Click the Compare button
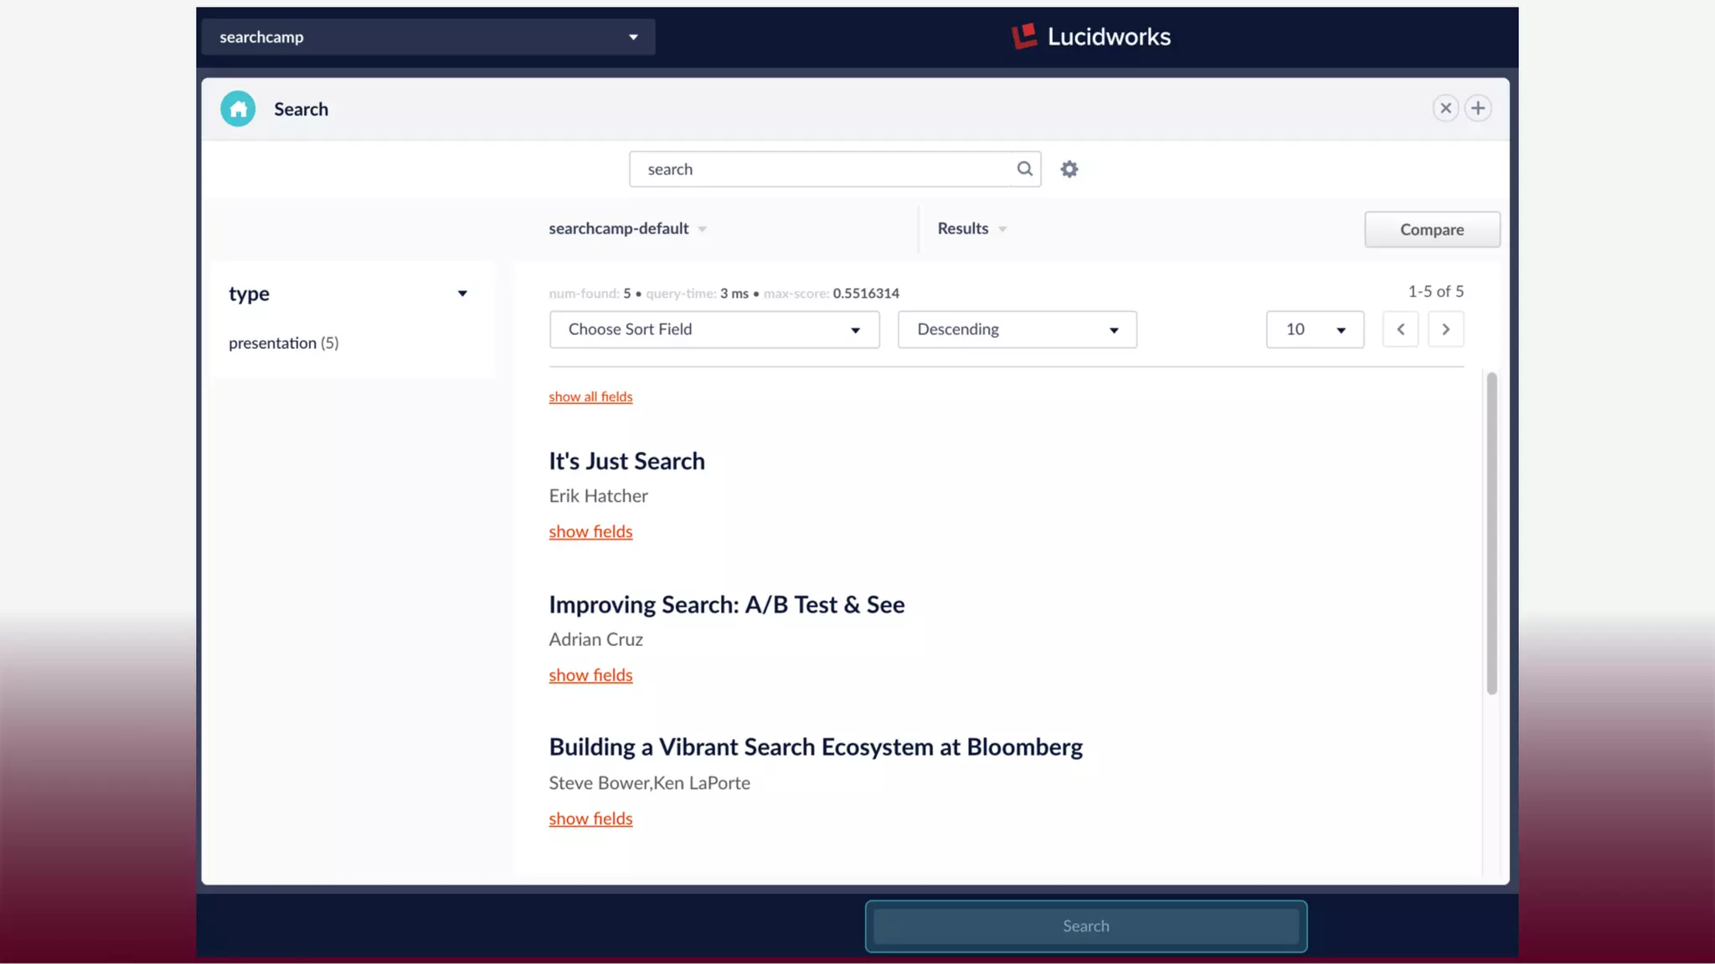 click(x=1431, y=229)
